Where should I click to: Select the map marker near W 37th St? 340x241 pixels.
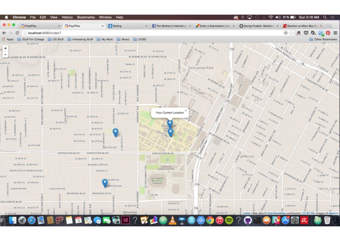pyautogui.click(x=115, y=133)
